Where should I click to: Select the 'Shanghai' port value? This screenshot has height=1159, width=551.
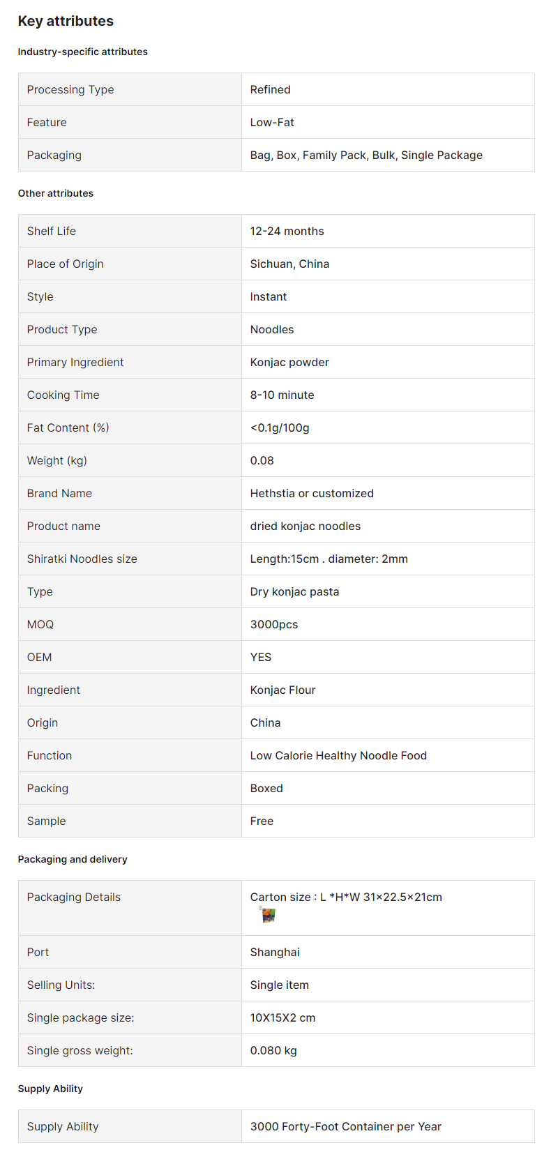click(275, 952)
